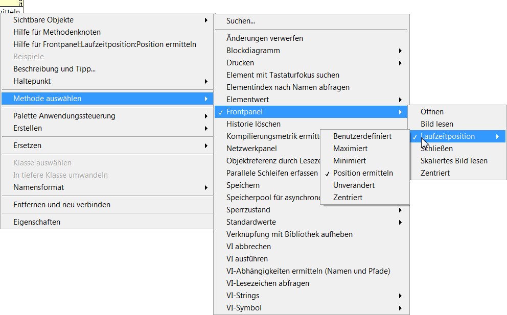The width and height of the screenshot is (507, 315).
Task: Click 'Entfernen und neu verbinden'
Action: coord(62,205)
